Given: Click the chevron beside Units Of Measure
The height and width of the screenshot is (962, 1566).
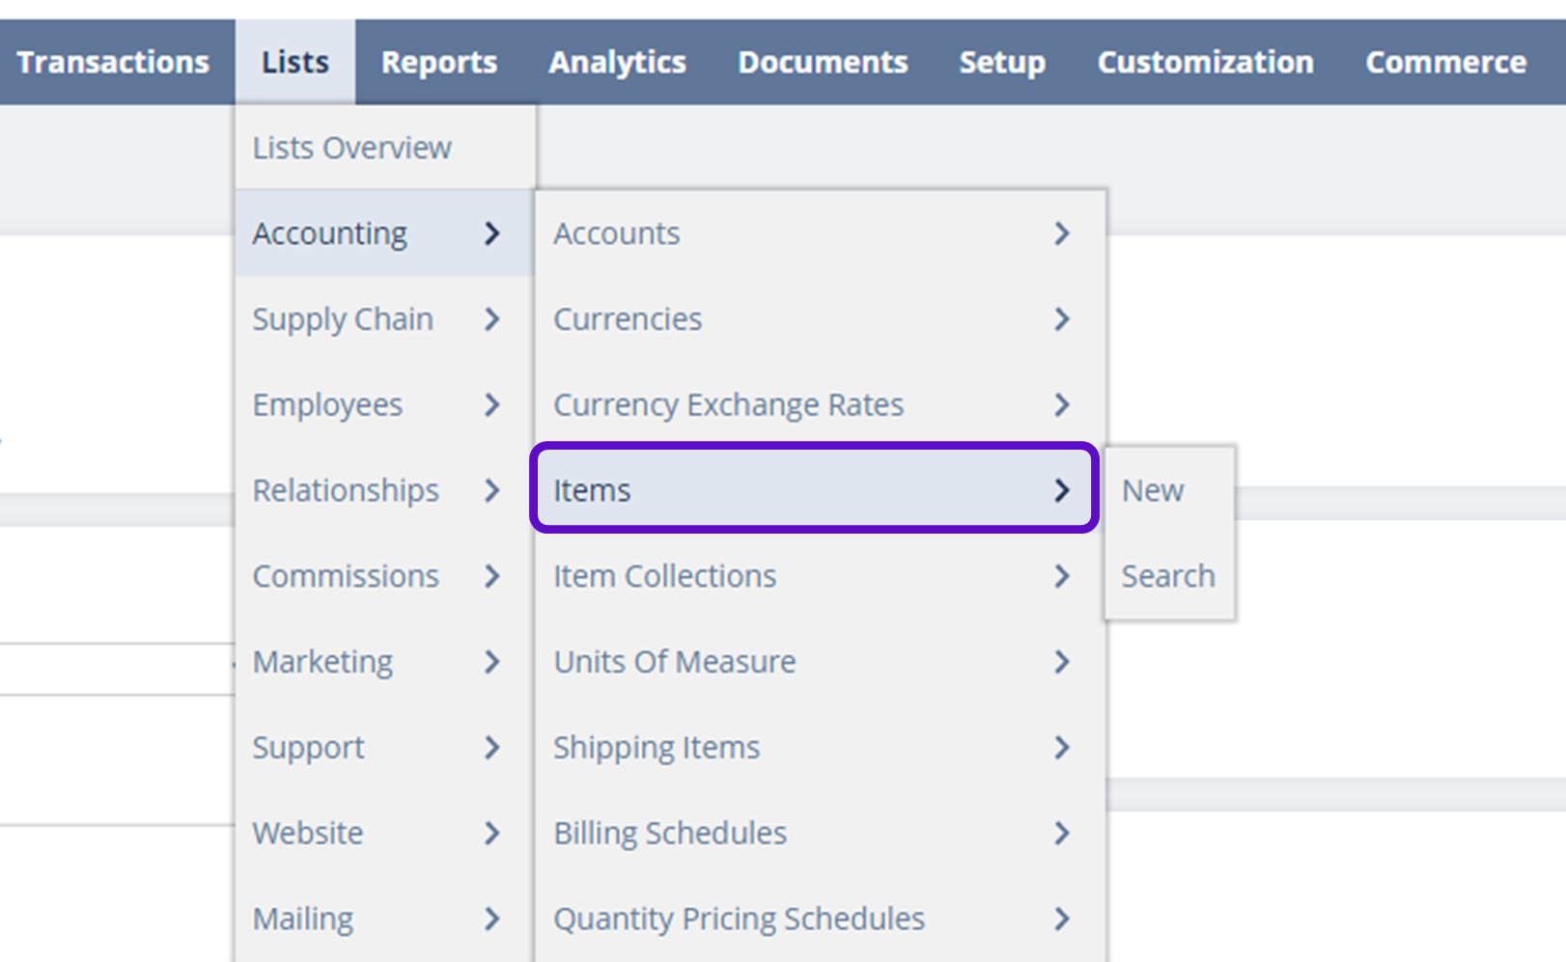Looking at the screenshot, I should coord(1062,662).
